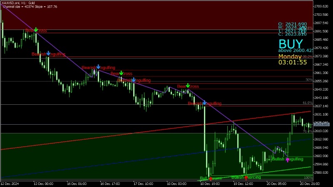Click the 03:01:55 countdown timer
Viewport: 333px width, 187px height.
tap(293, 62)
